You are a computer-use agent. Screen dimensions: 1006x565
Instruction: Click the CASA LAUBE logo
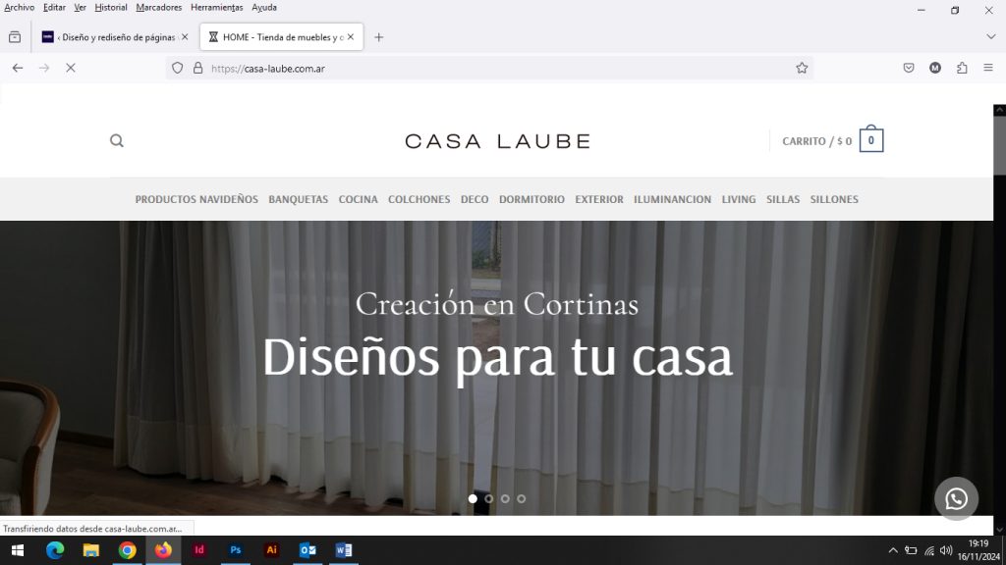click(x=497, y=141)
